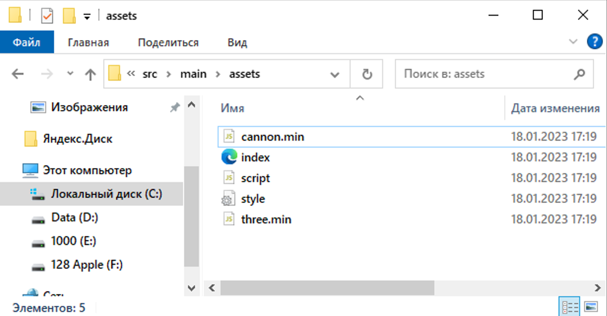The image size is (607, 316).
Task: Open the address bar history dropdown
Action: (335, 75)
